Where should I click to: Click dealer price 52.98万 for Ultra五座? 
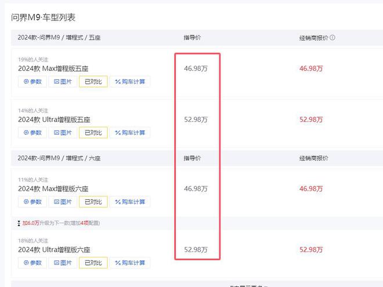coord(311,120)
